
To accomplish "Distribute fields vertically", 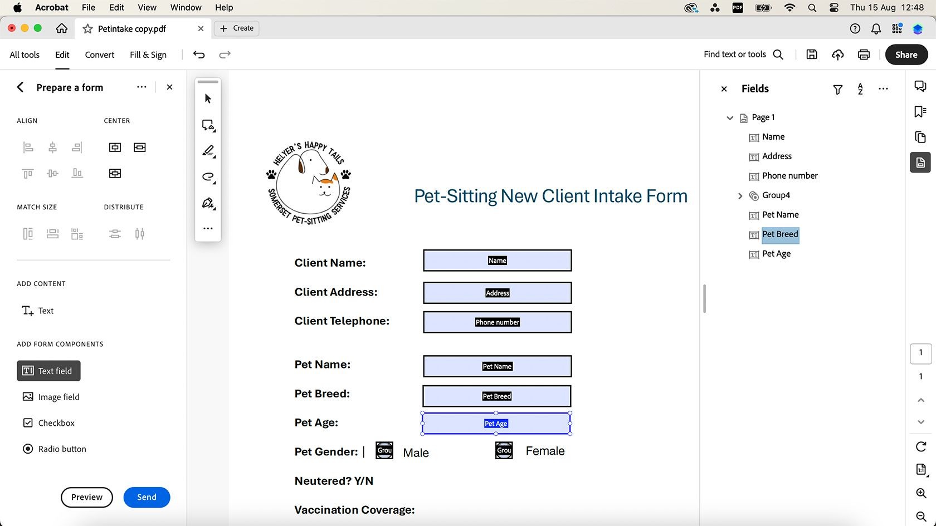I will [115, 234].
